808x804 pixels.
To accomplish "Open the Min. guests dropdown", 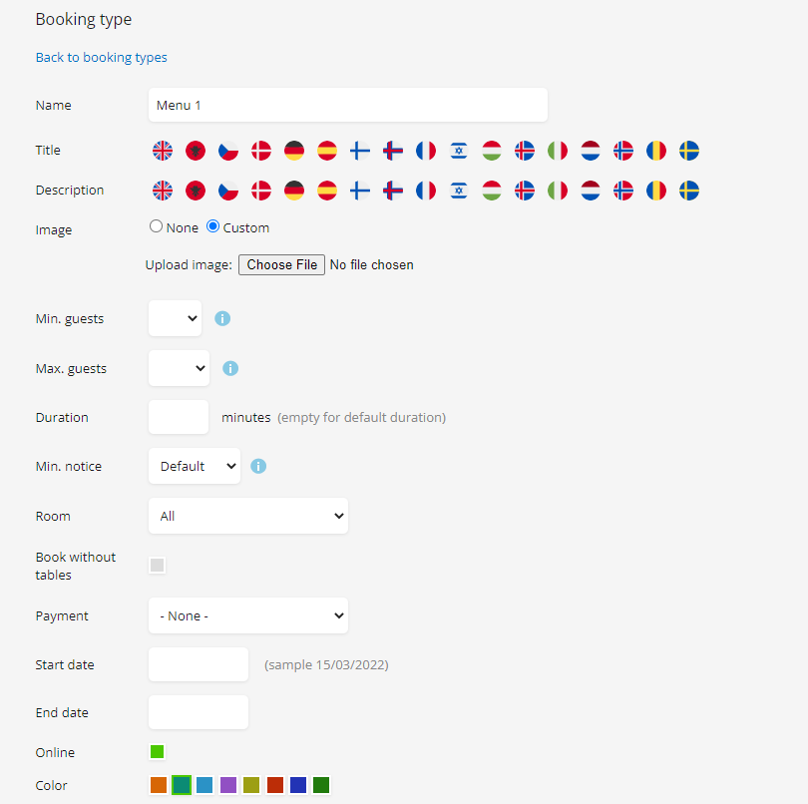I will coord(175,318).
